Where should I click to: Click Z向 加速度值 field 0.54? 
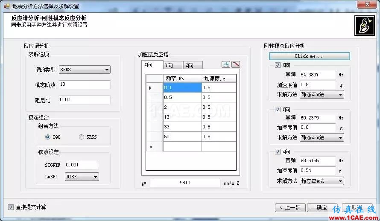(x=318, y=171)
